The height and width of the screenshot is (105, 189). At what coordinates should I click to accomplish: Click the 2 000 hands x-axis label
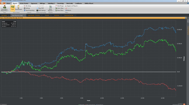pyautogui.click(x=21, y=98)
